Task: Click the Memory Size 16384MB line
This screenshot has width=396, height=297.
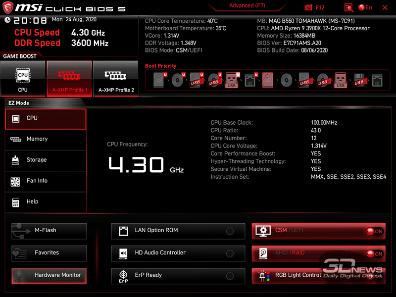Action: (x=286, y=36)
